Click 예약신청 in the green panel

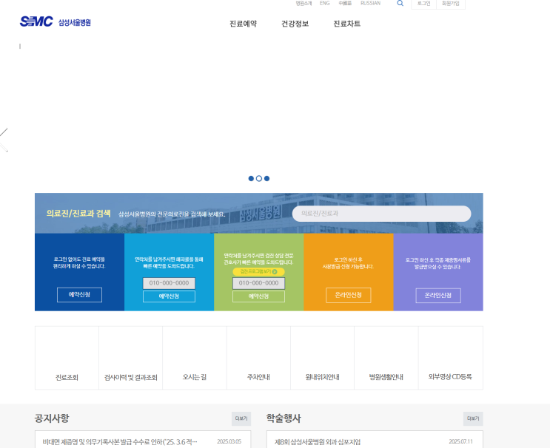258,296
